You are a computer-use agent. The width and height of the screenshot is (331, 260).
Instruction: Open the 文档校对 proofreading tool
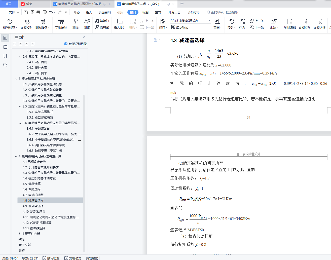tap(26, 24)
